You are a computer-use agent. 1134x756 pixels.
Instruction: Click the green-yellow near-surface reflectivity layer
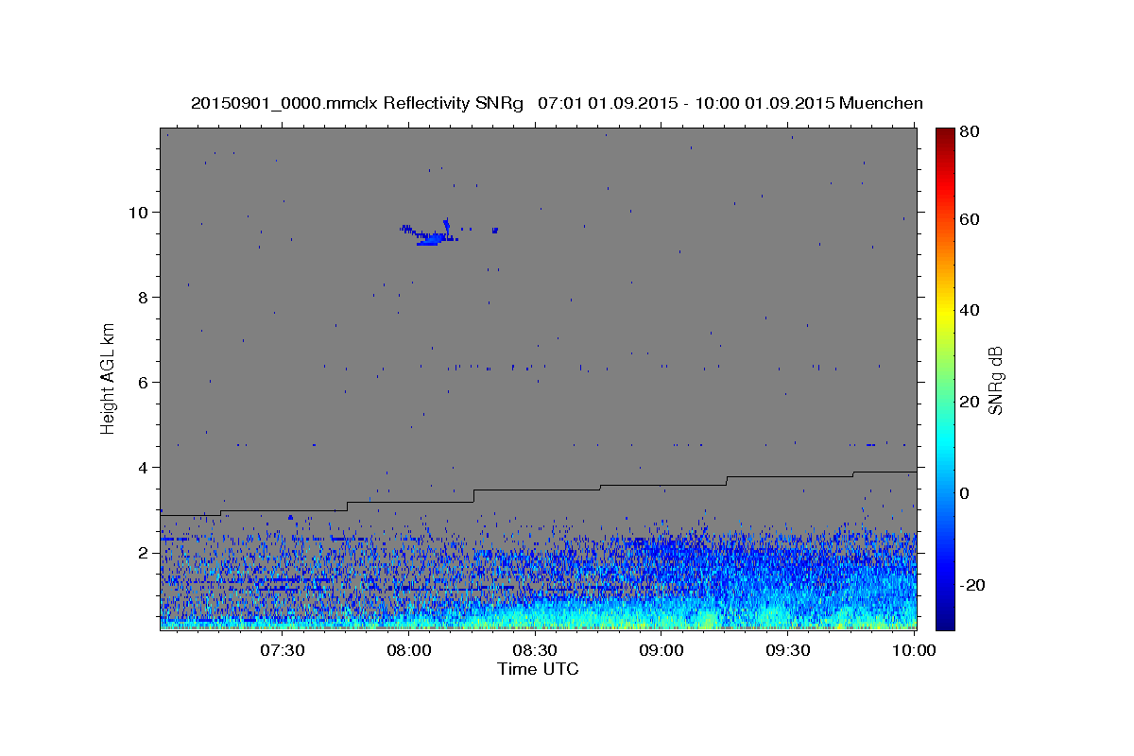pyautogui.click(x=538, y=620)
